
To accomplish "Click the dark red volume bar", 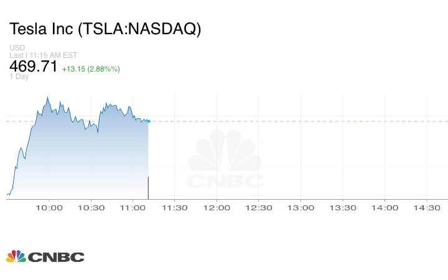I will [x=148, y=188].
